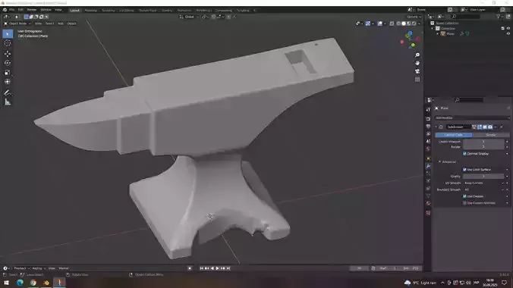Select Simple subdivision type
The height and width of the screenshot is (288, 513).
tap(491, 135)
